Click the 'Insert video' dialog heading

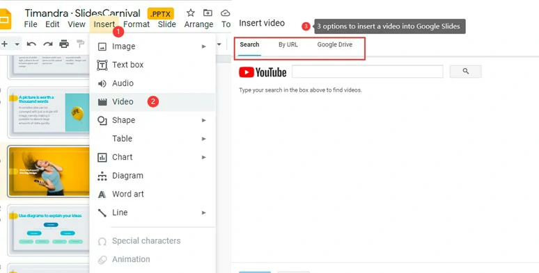262,23
